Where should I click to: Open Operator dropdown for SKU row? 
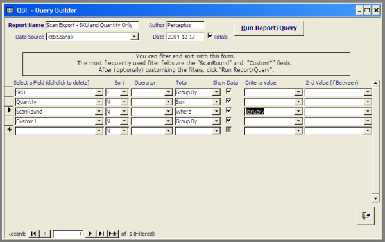pos(168,92)
